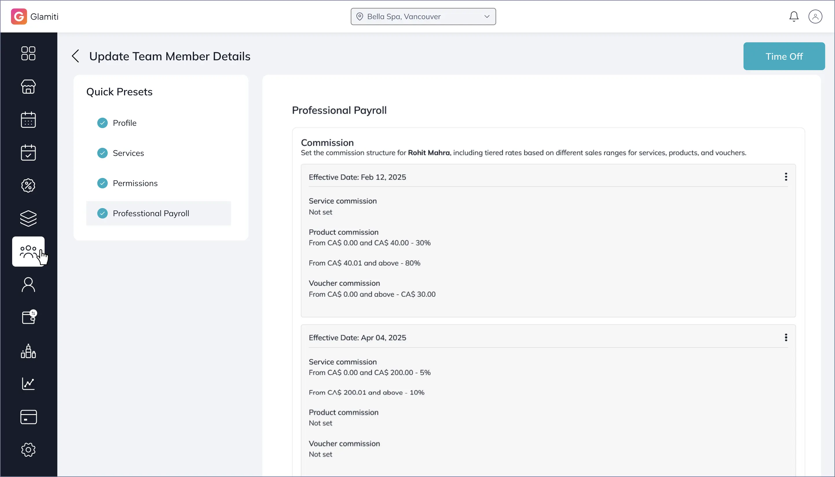
Task: Click the Permissions preset checkmark
Action: click(102, 183)
